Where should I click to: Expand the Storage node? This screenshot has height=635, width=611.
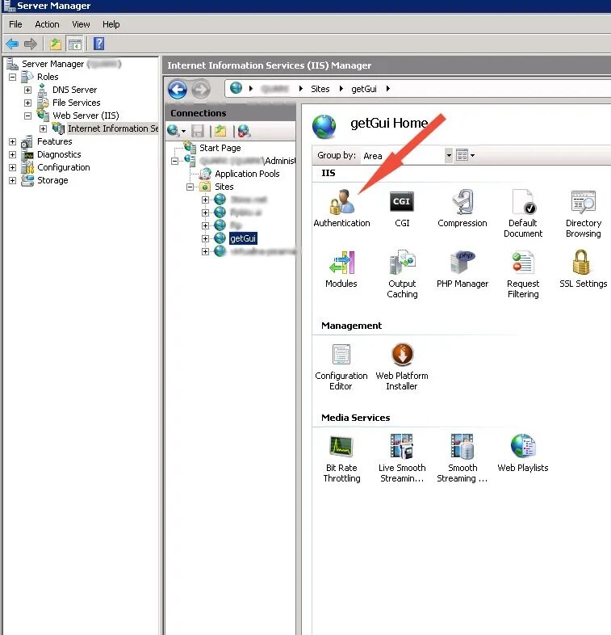tap(13, 180)
